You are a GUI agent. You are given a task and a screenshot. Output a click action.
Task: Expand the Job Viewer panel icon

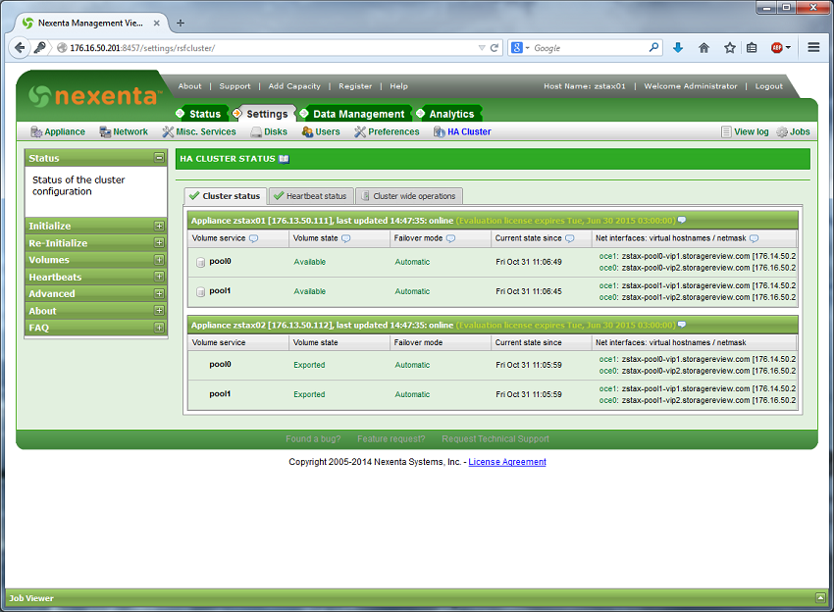820,597
